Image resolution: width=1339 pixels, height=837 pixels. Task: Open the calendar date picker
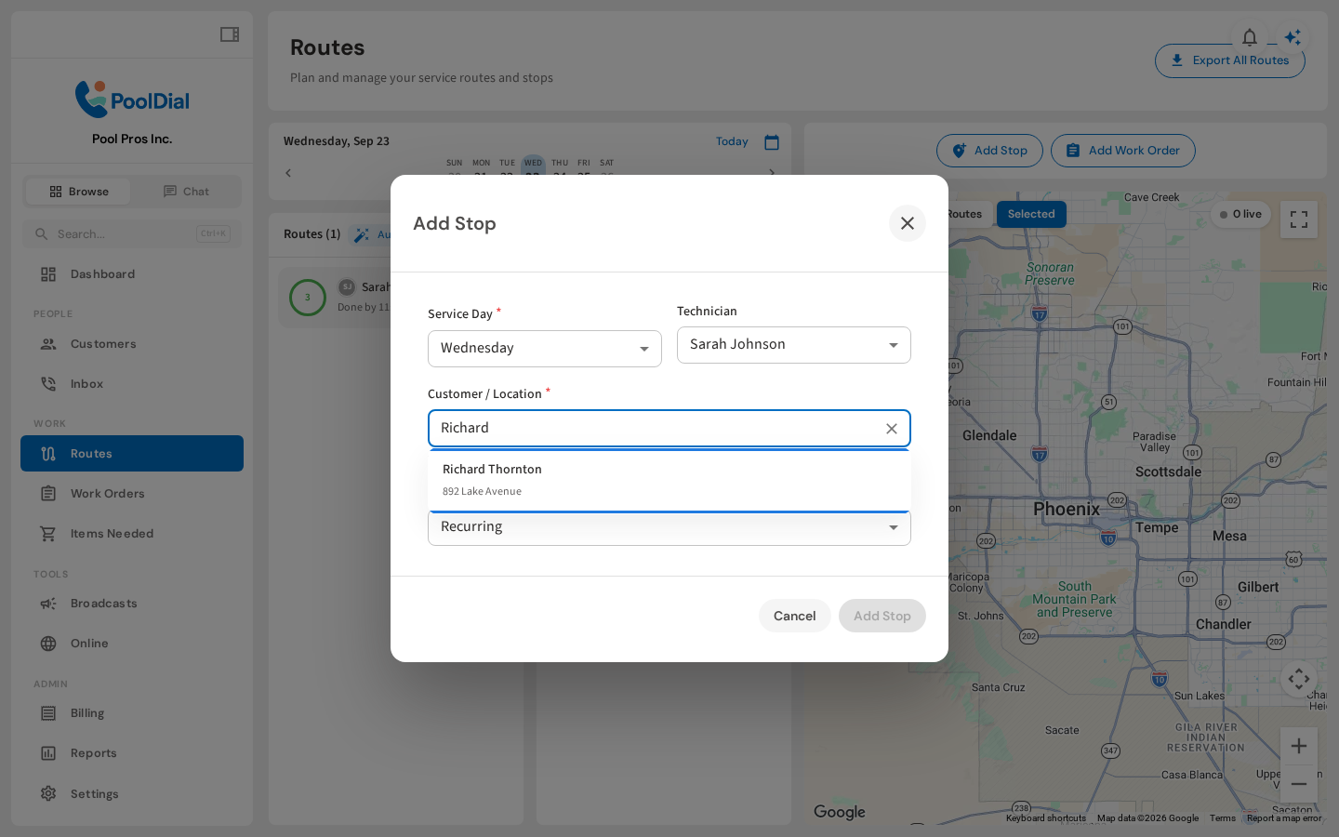point(772,142)
